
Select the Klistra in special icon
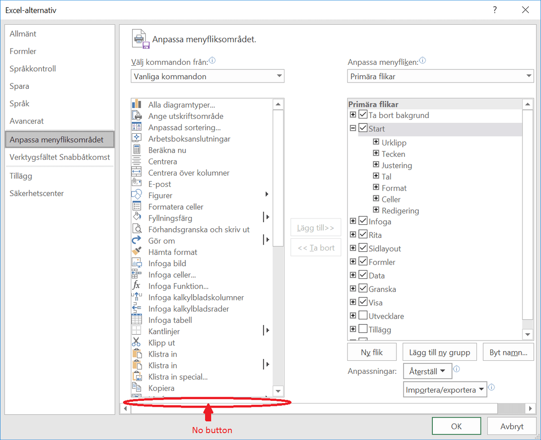[137, 376]
